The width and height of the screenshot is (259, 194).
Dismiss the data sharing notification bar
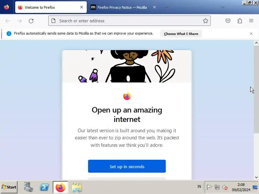point(251,34)
